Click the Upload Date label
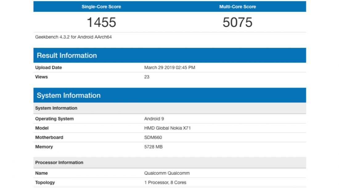 click(x=48, y=68)
